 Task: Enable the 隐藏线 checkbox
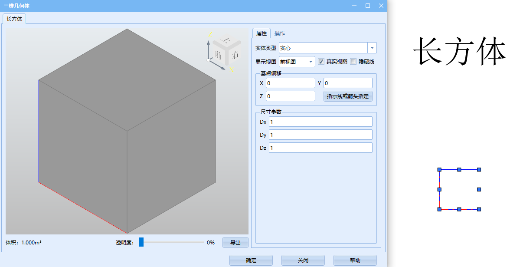tap(353, 61)
